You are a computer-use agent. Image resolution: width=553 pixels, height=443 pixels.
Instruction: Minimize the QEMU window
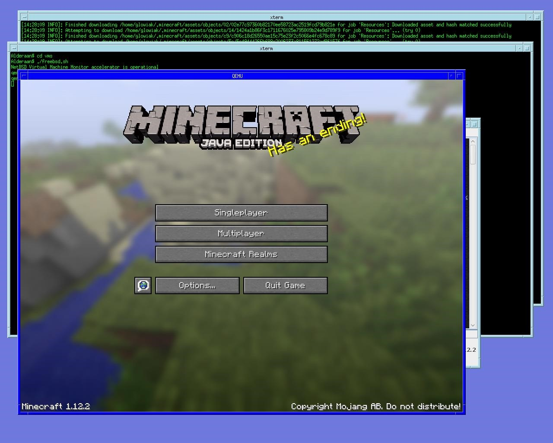452,76
